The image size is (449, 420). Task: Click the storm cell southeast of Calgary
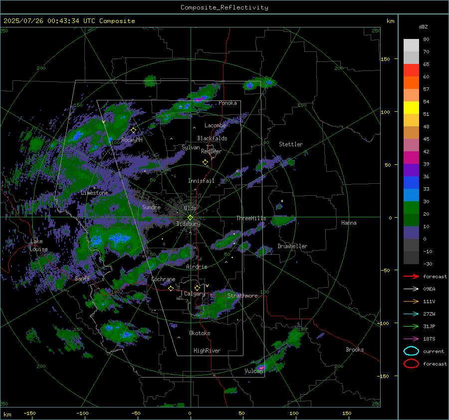219,305
